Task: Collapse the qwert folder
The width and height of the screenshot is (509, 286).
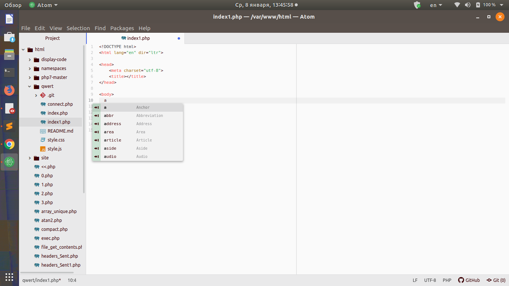Action: coord(30,86)
